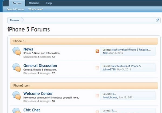Screen dimensions: 162x113
Task: Click the Search Forums link
Action: point(15,9)
